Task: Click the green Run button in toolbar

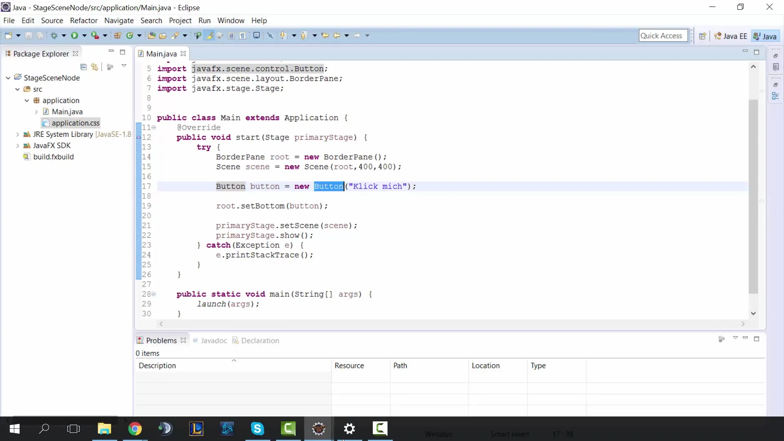Action: point(74,36)
